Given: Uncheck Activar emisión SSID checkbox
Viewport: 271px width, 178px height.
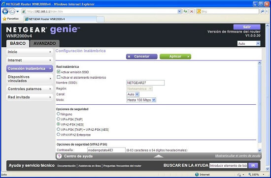Looking at the screenshot, I should tap(59, 72).
